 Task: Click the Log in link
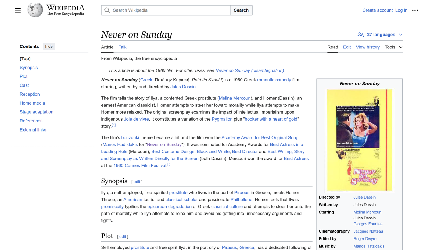tap(401, 10)
